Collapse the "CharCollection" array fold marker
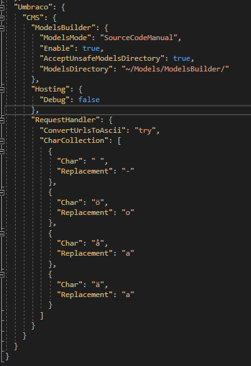The height and width of the screenshot is (366, 251). click(2, 141)
